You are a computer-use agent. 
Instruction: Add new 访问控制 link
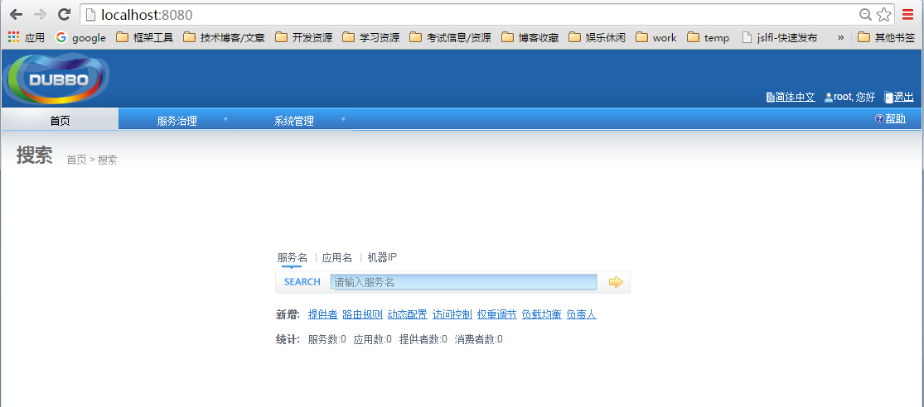pyautogui.click(x=452, y=314)
